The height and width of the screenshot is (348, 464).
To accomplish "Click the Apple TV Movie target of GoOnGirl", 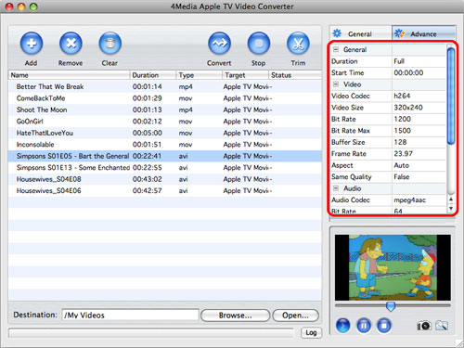I will (247, 122).
